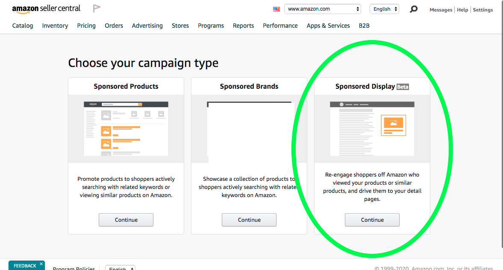The width and height of the screenshot is (503, 270).
Task: Select the Reports menu item
Action: [243, 26]
